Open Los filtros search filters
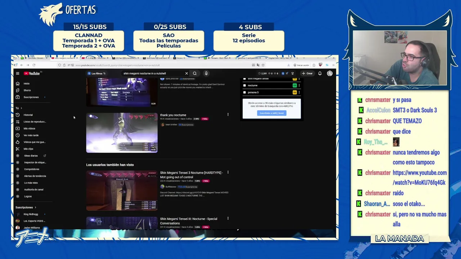 (97, 73)
